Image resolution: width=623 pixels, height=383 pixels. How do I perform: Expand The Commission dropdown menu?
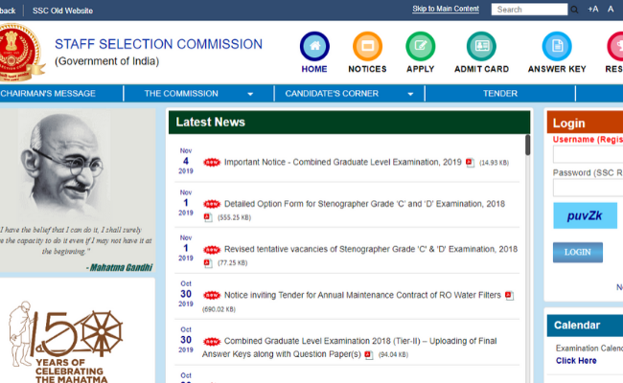198,94
